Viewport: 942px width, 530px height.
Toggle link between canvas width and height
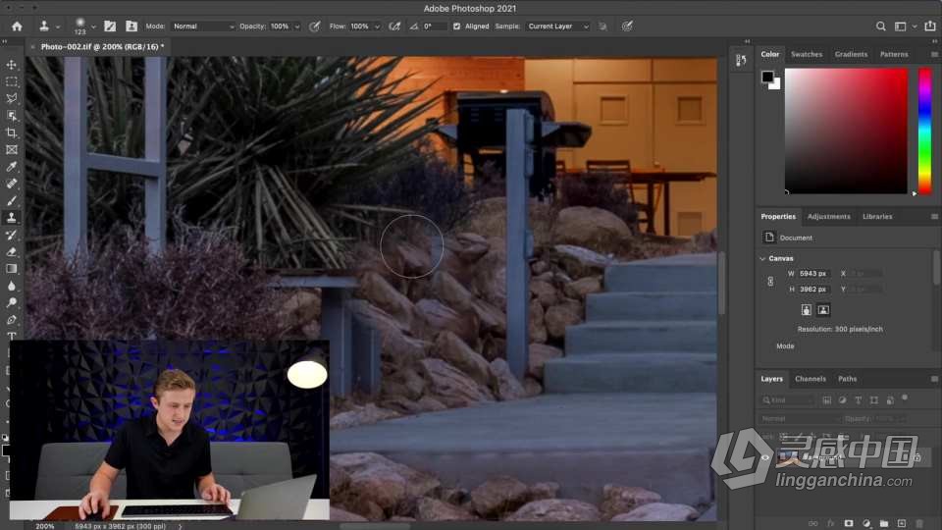(771, 282)
